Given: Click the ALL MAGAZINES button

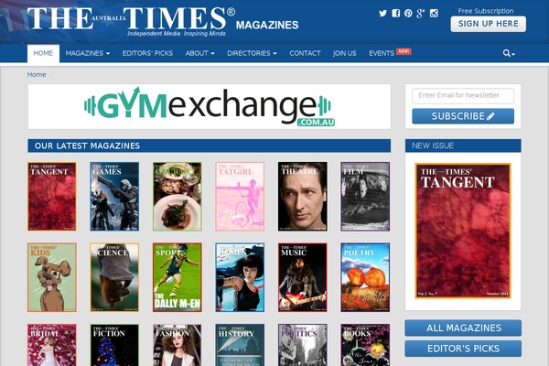Looking at the screenshot, I should point(463,328).
